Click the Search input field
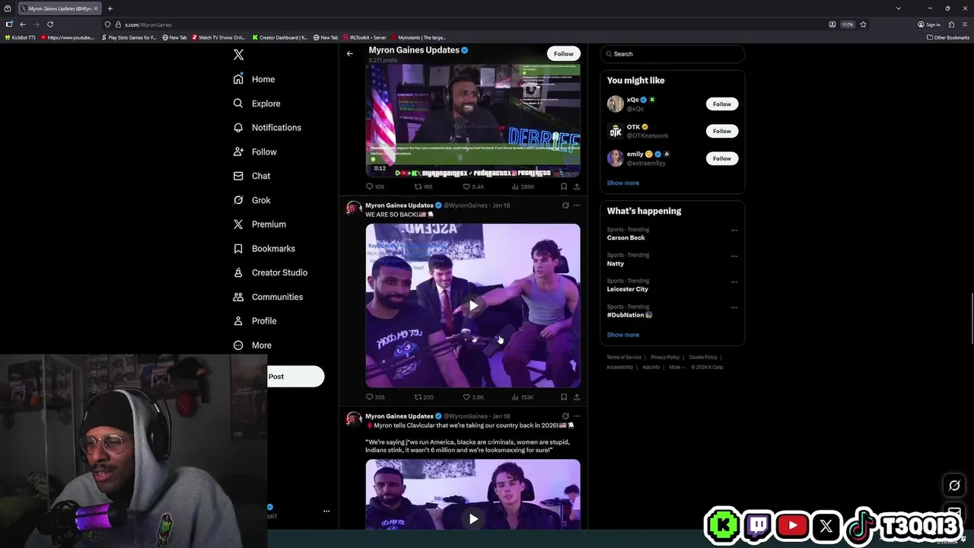This screenshot has height=548, width=974. [673, 54]
